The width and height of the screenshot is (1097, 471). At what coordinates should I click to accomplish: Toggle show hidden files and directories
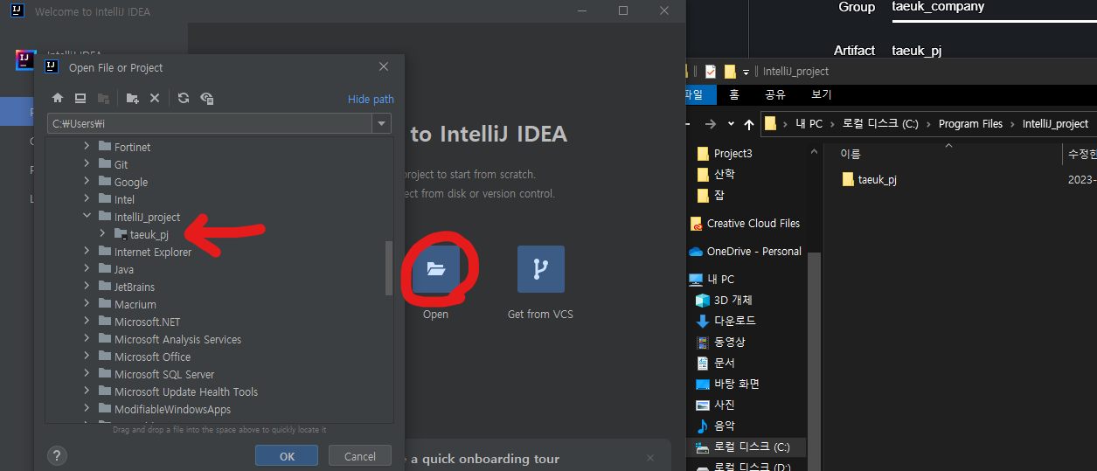207,99
